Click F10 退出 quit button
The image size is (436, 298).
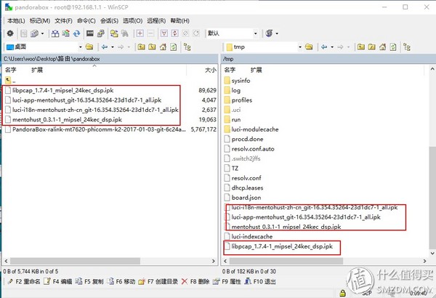pos(260,281)
